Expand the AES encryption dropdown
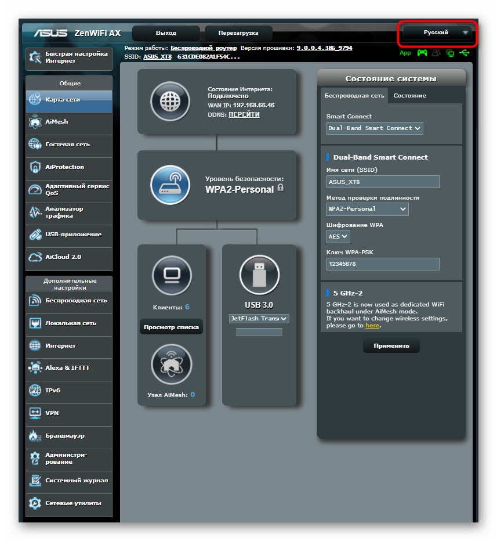This screenshot has width=497, height=541. coord(339,236)
